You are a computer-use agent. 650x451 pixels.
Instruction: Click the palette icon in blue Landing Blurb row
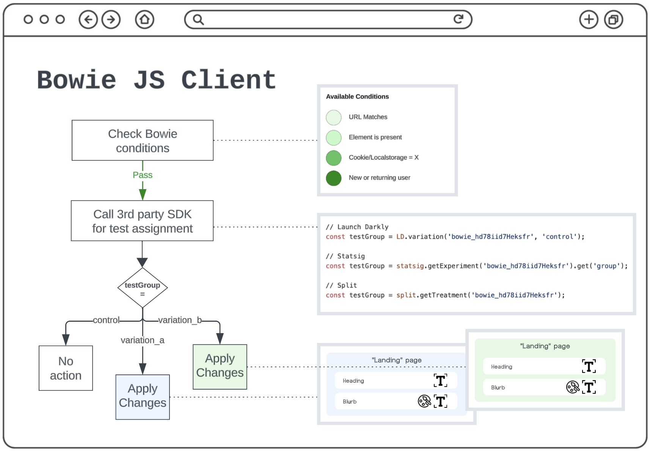point(424,401)
